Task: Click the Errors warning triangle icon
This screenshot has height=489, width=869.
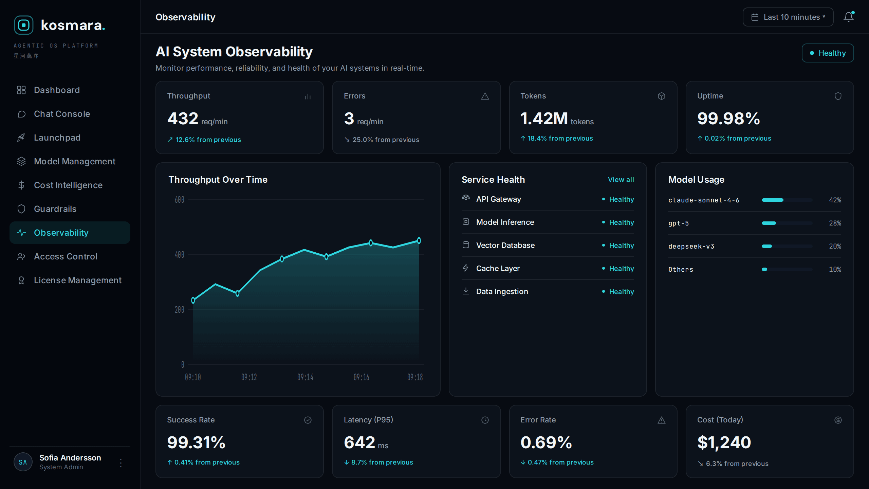Action: (x=485, y=96)
